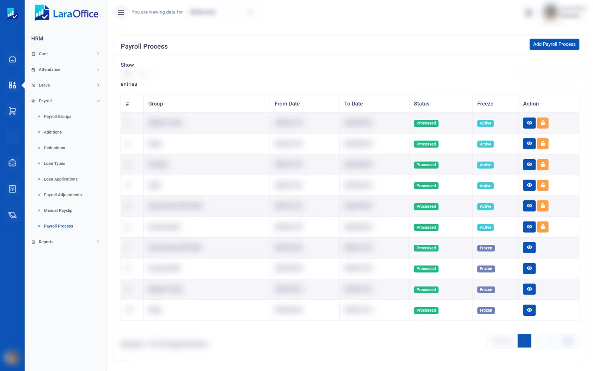593x371 pixels.
Task: Open the Manual Payslip submenu item
Action: 58,210
